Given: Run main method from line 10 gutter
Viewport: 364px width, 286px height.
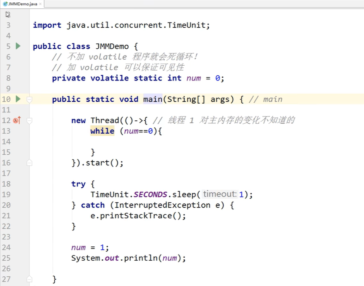Looking at the screenshot, I should [18, 99].
